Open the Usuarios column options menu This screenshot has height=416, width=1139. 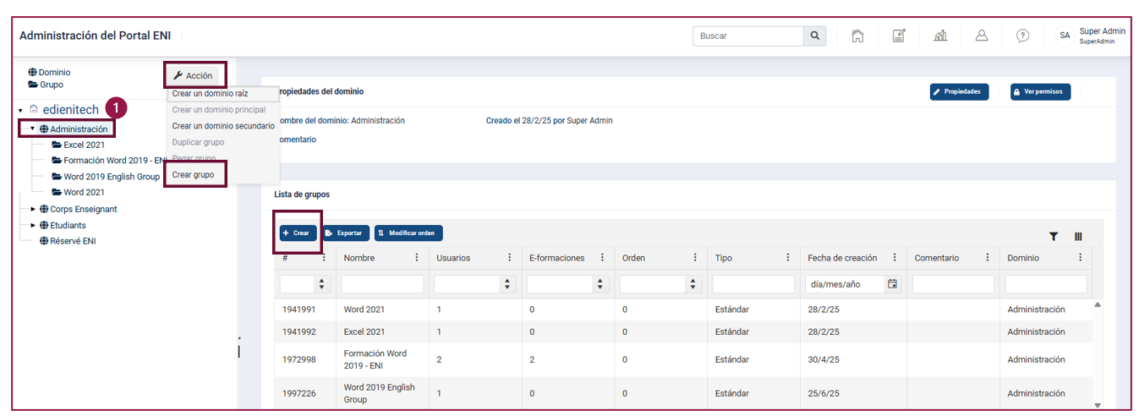509,258
